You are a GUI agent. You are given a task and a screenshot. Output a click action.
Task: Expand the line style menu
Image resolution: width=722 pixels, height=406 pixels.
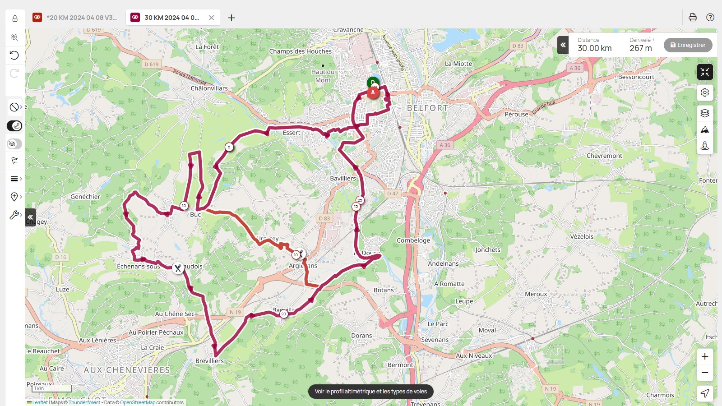pos(16,179)
